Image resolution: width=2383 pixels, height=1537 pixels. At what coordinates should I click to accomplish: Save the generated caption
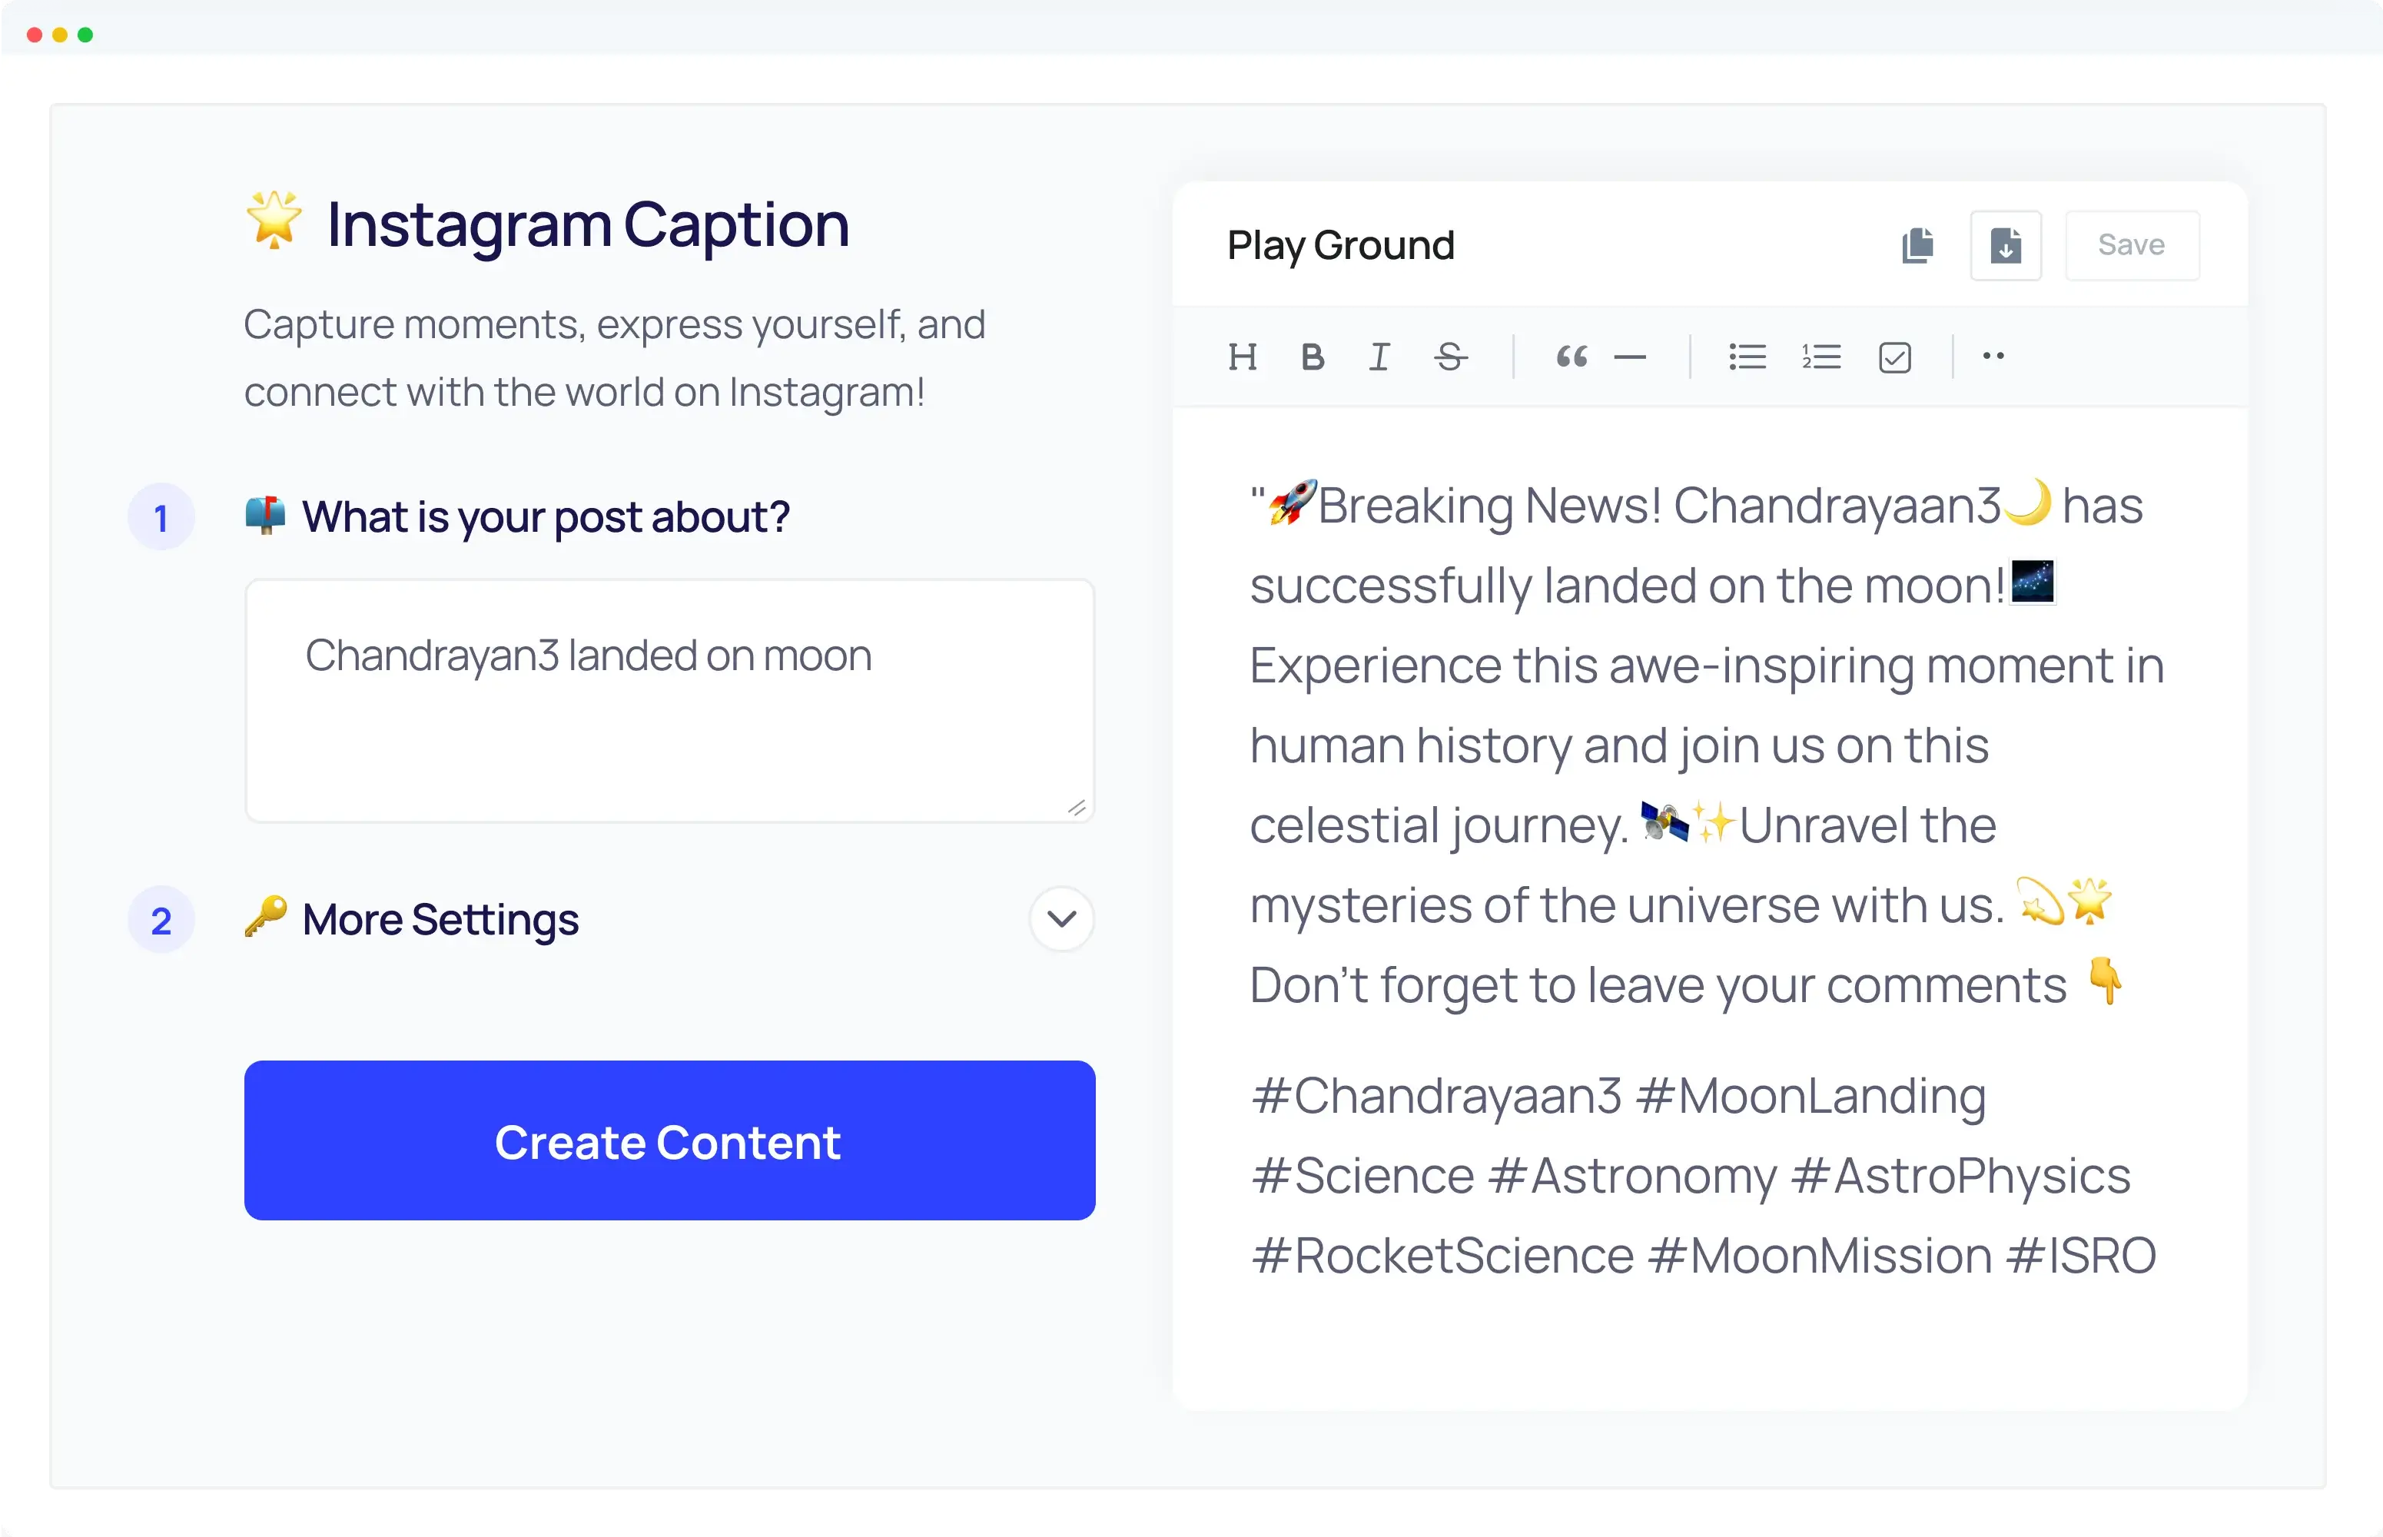[x=2132, y=244]
